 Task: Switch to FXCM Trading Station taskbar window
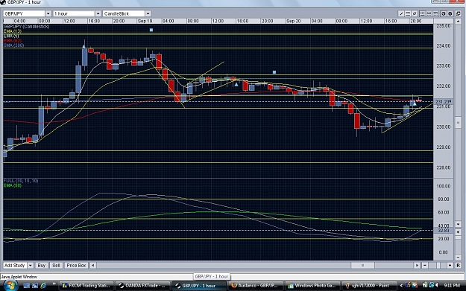86,286
